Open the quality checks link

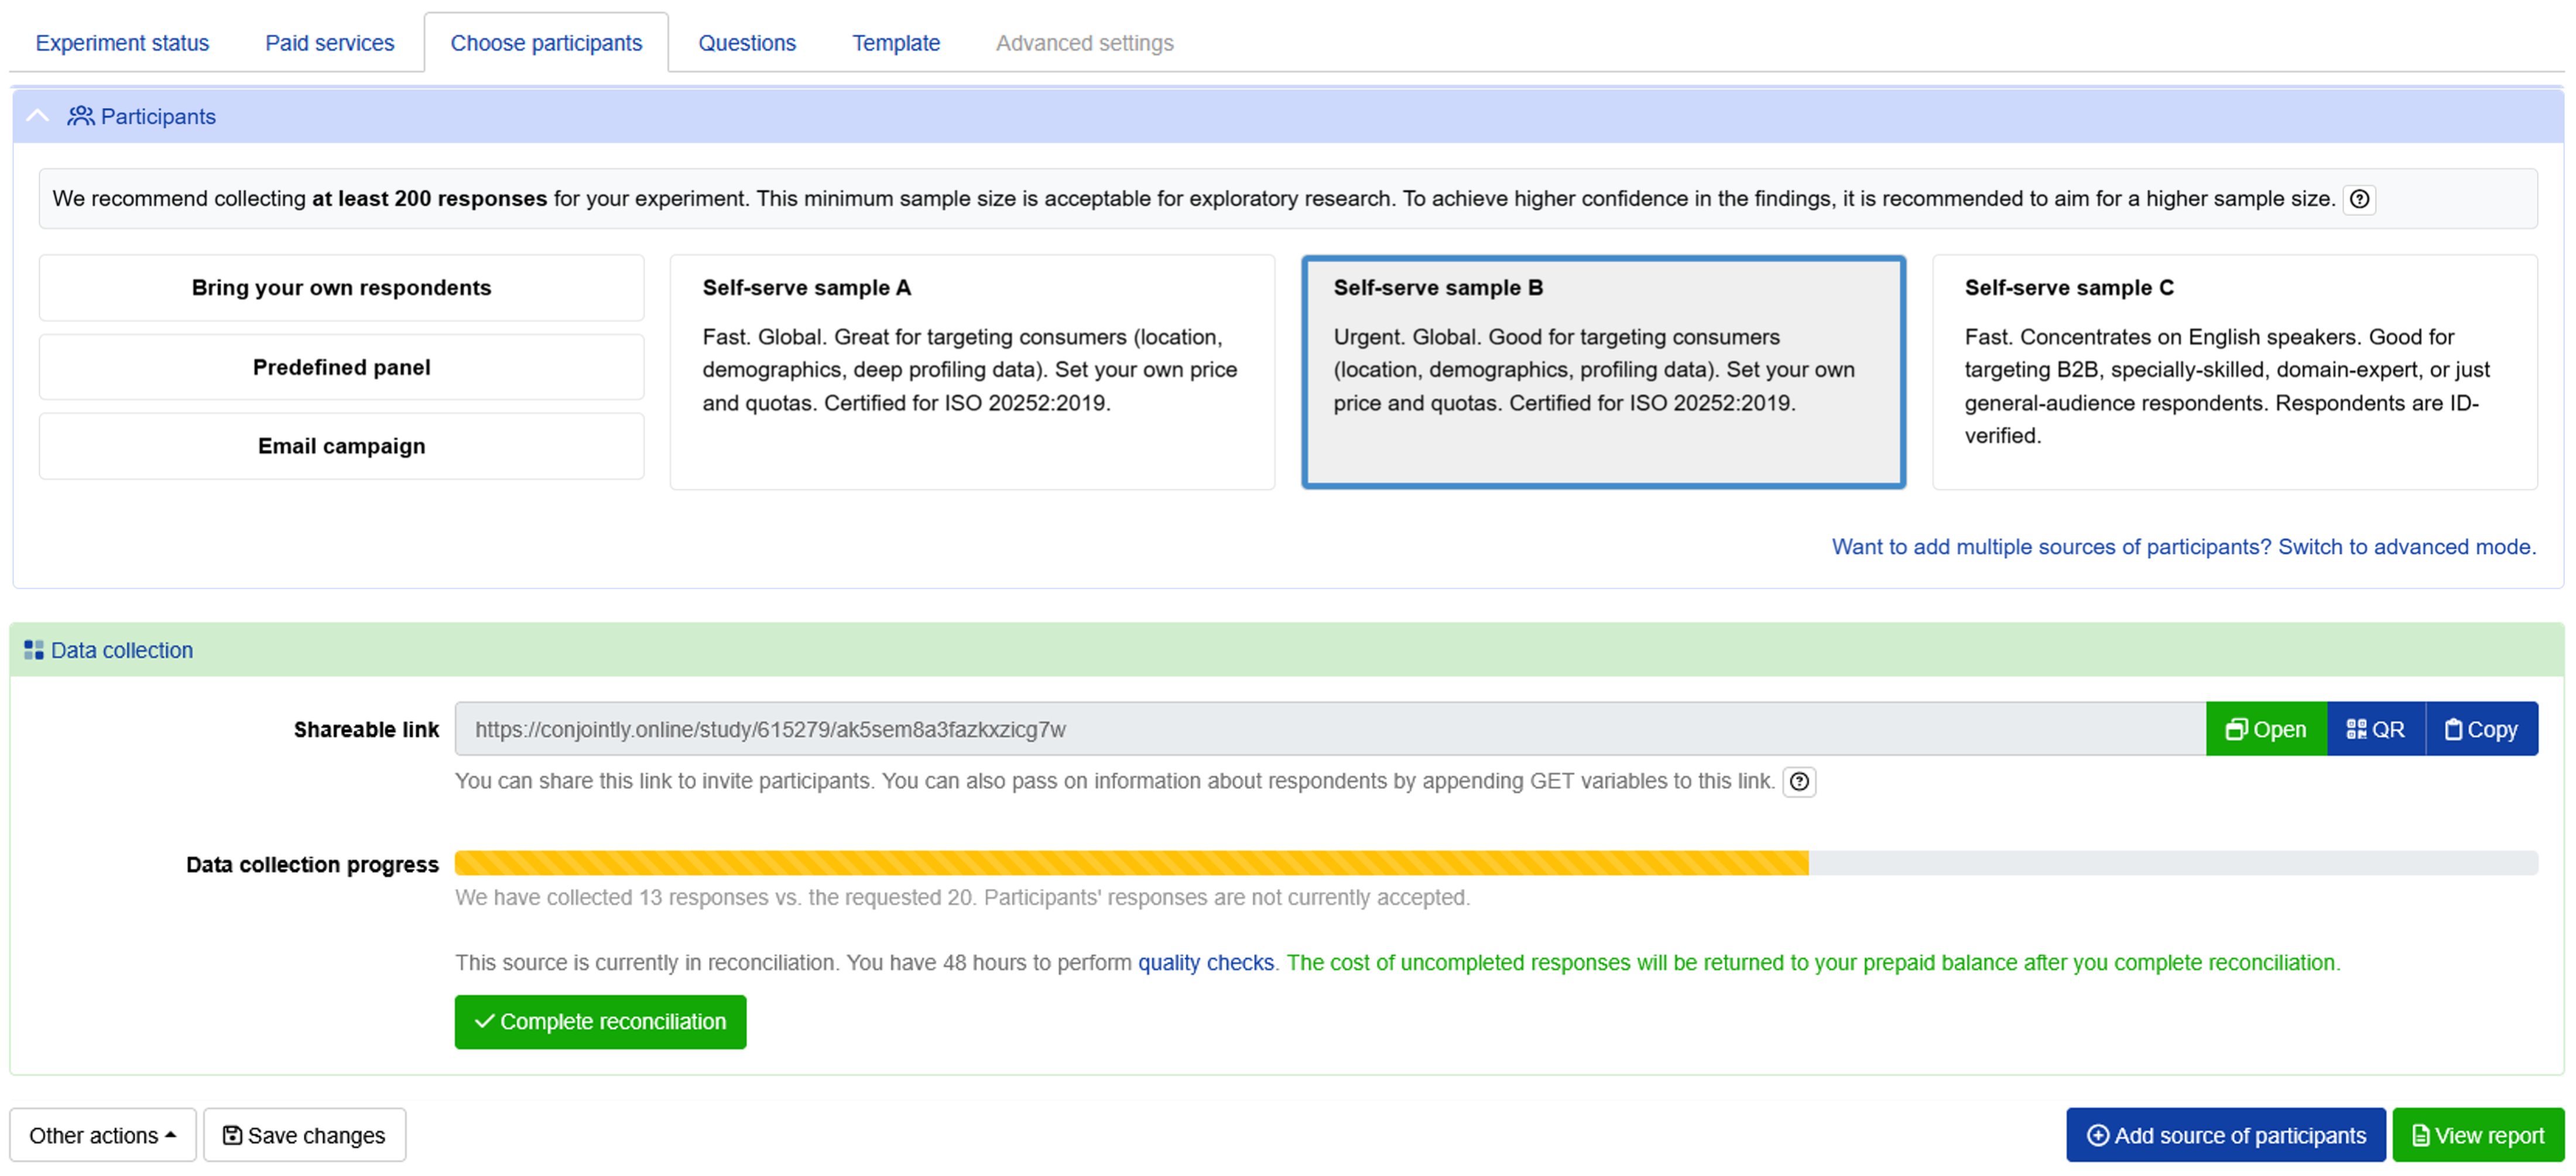1205,963
